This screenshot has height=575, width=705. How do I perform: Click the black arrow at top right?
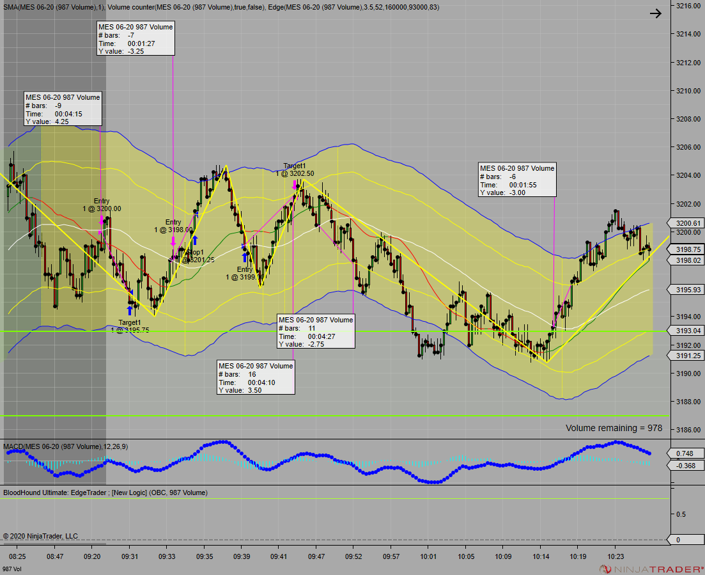click(656, 13)
